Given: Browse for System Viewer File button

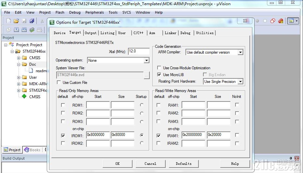Looking at the screenshot, I should click(147, 75).
